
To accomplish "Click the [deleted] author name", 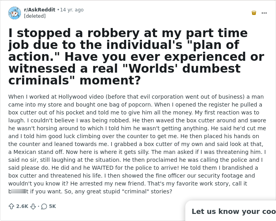I will (x=35, y=16).
